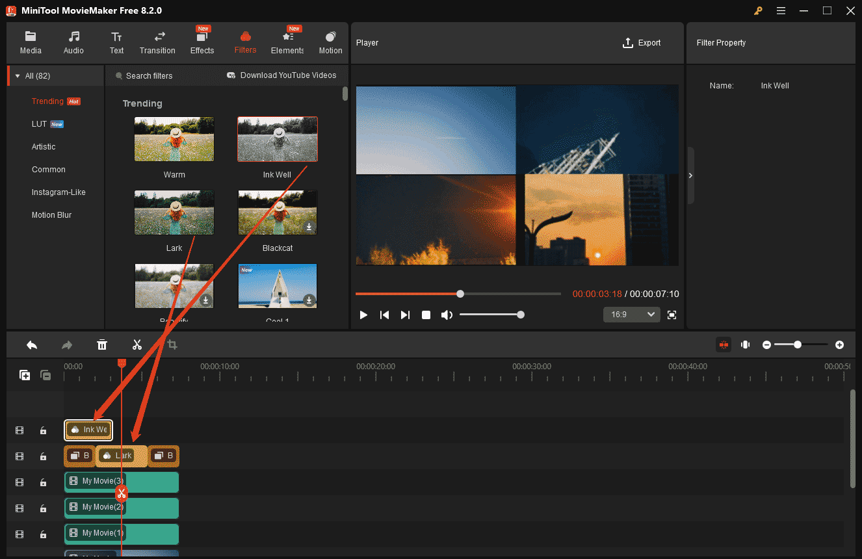Select the Warm filter thumbnail
This screenshot has width=862, height=559.
174,139
